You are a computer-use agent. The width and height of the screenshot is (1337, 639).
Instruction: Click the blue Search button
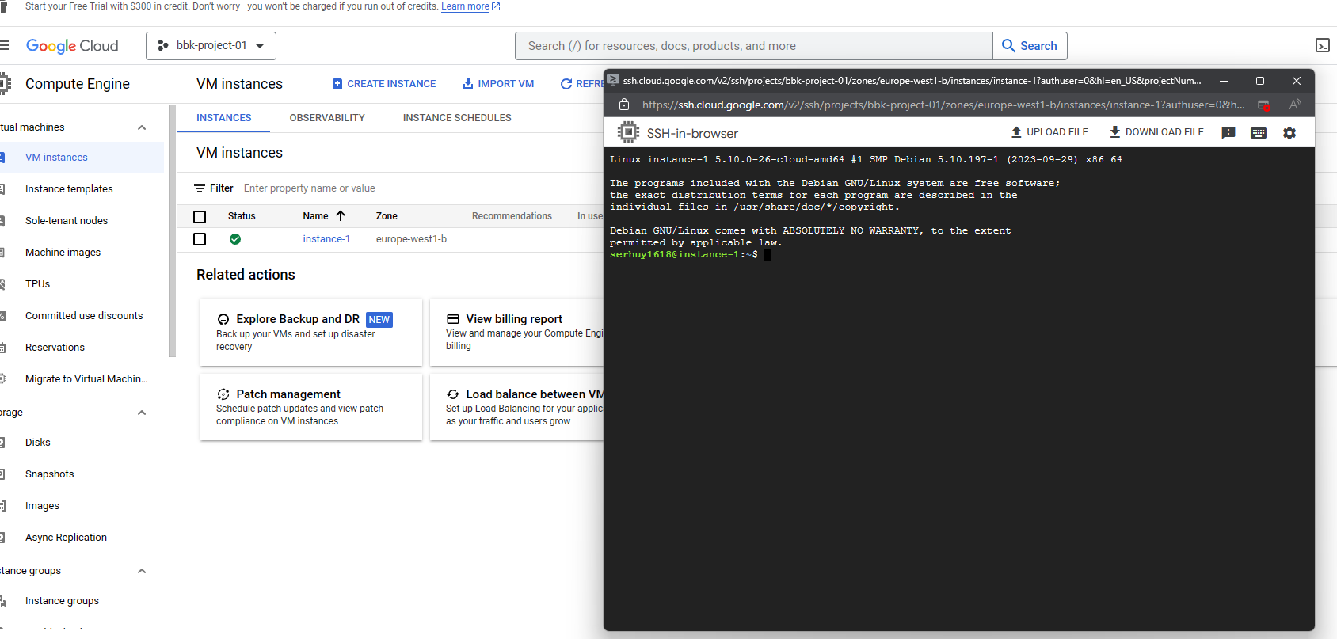pyautogui.click(x=1030, y=46)
